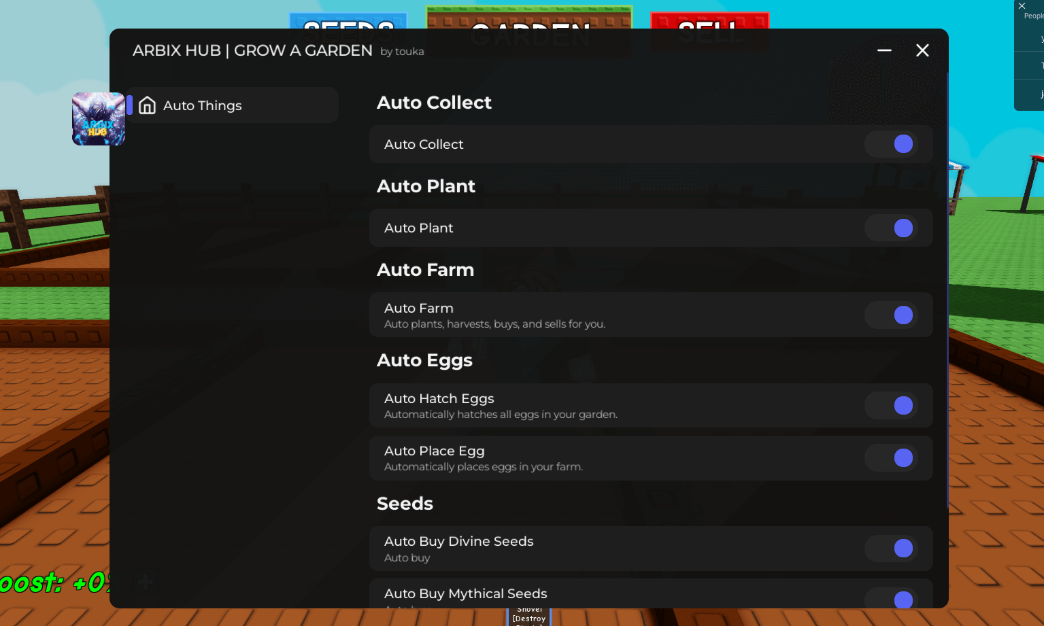Click the 'by touka' author text

coord(402,52)
